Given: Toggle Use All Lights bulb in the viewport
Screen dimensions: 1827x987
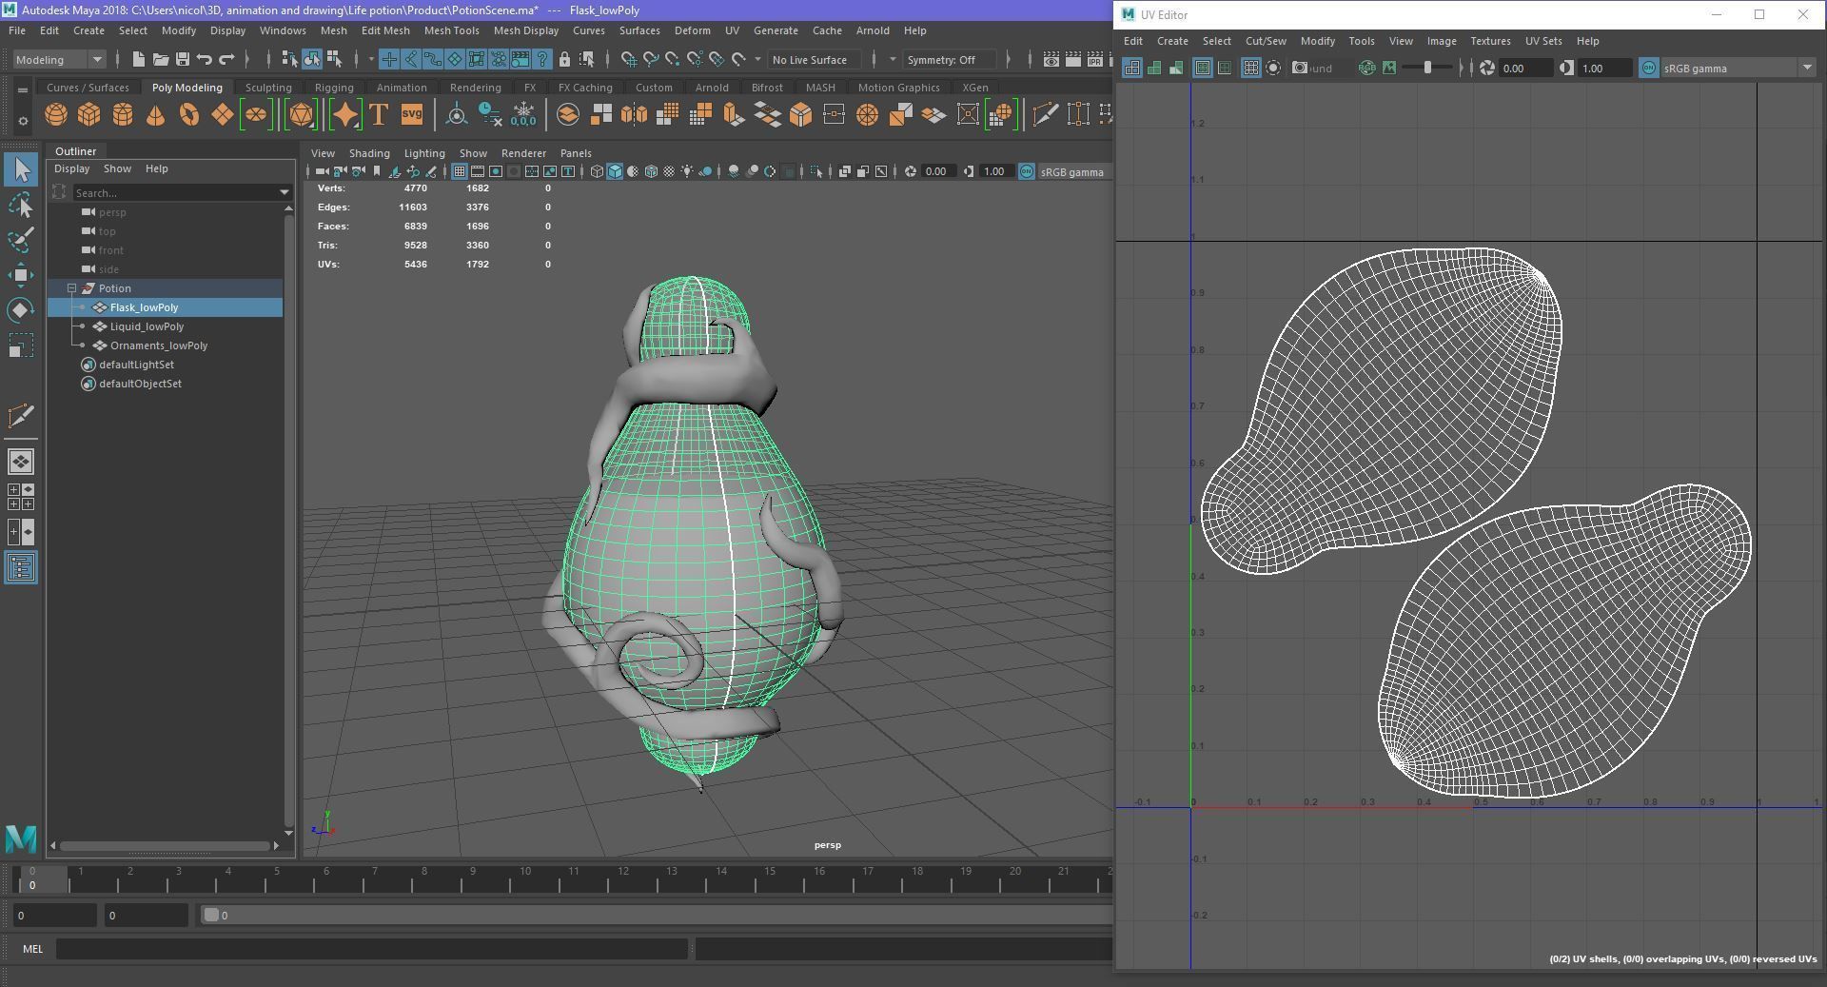Looking at the screenshot, I should coord(687,171).
